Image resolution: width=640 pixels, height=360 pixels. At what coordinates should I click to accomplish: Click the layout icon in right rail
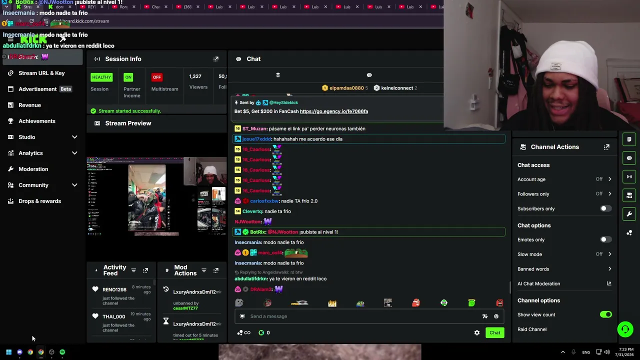629,195
